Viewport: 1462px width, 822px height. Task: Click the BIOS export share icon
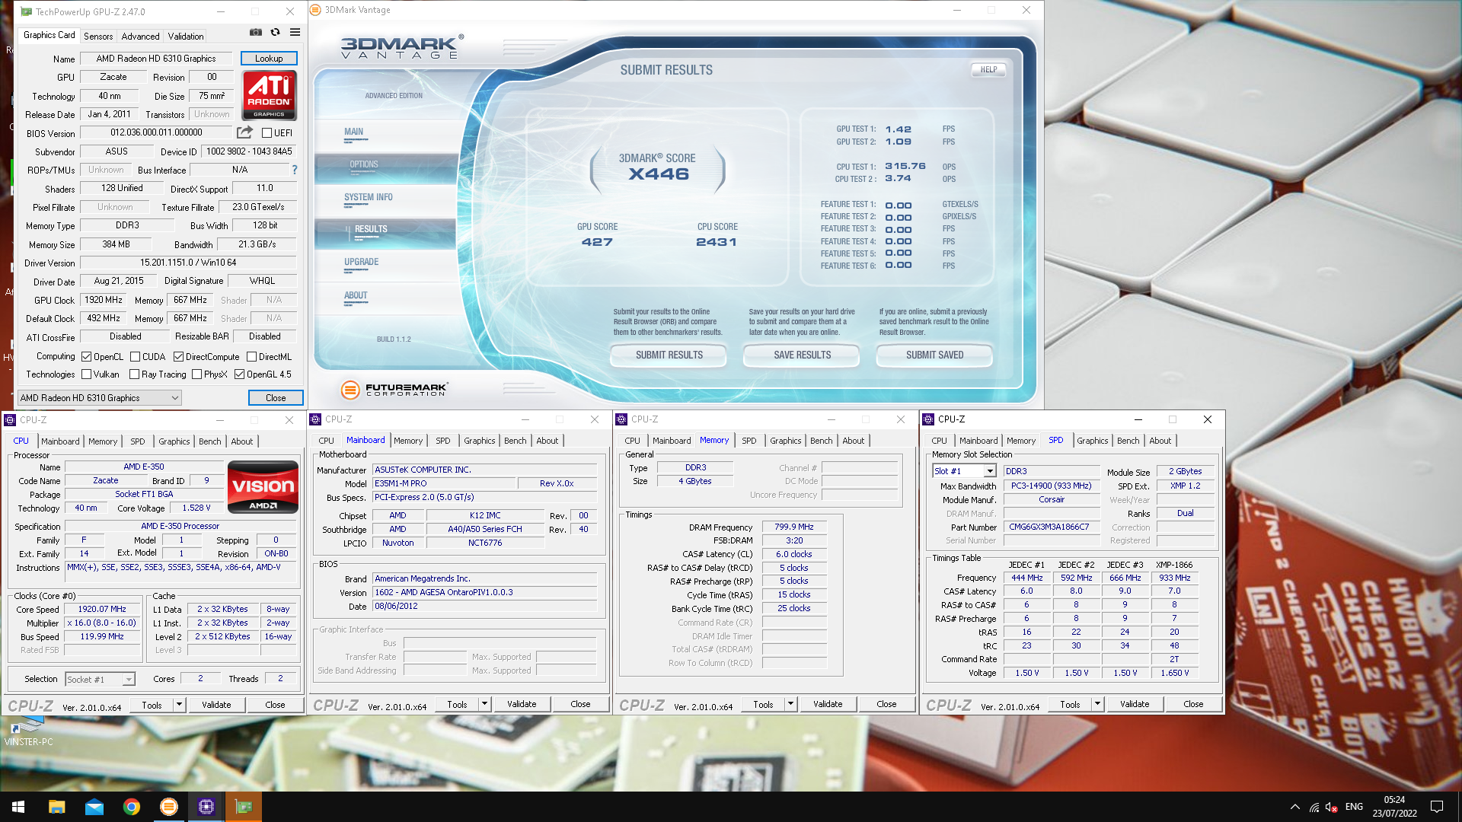(x=244, y=132)
